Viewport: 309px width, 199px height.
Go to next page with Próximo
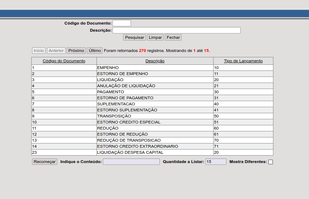(76, 51)
